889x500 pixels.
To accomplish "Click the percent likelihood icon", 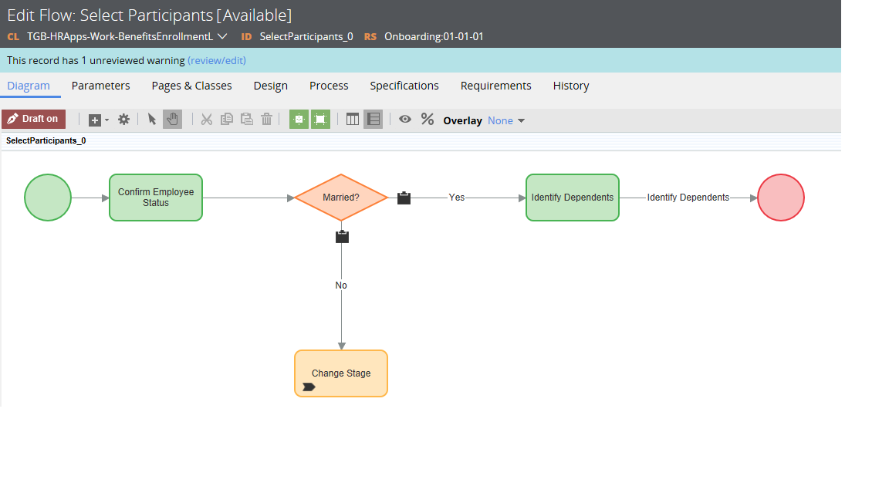I will coord(428,119).
